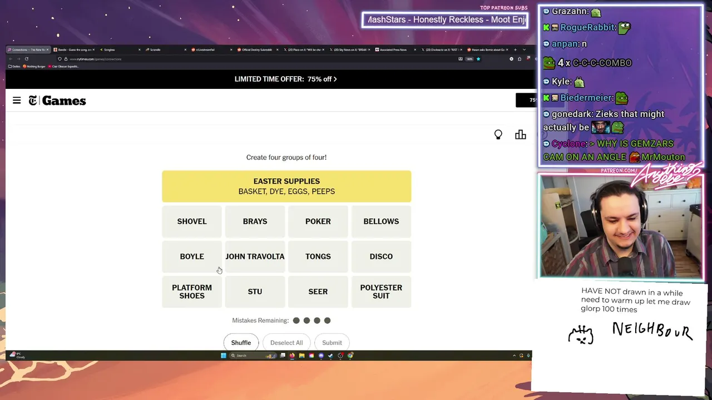Click the Windows Start button
Screen dimensions: 712x400
[x=223, y=356]
